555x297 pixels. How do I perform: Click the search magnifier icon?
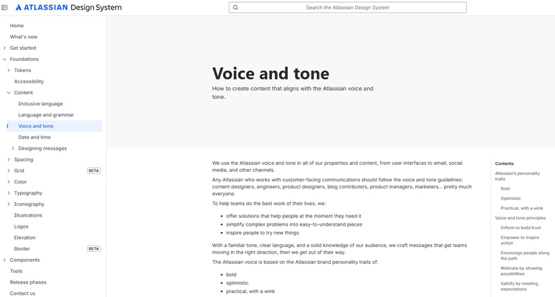[x=236, y=8]
